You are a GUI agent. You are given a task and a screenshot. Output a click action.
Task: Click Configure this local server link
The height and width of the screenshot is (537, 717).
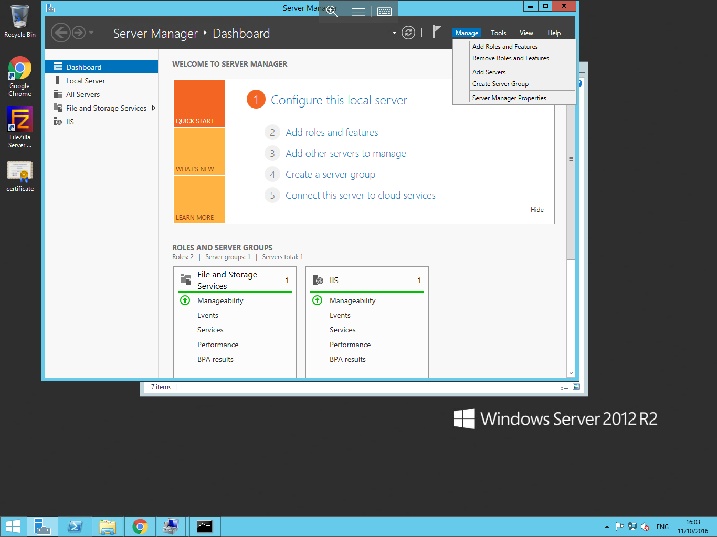pos(339,100)
